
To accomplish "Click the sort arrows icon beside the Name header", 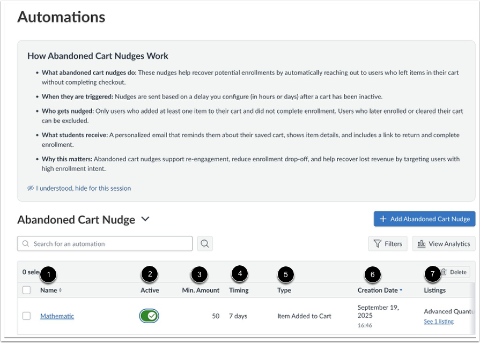I will pos(59,290).
